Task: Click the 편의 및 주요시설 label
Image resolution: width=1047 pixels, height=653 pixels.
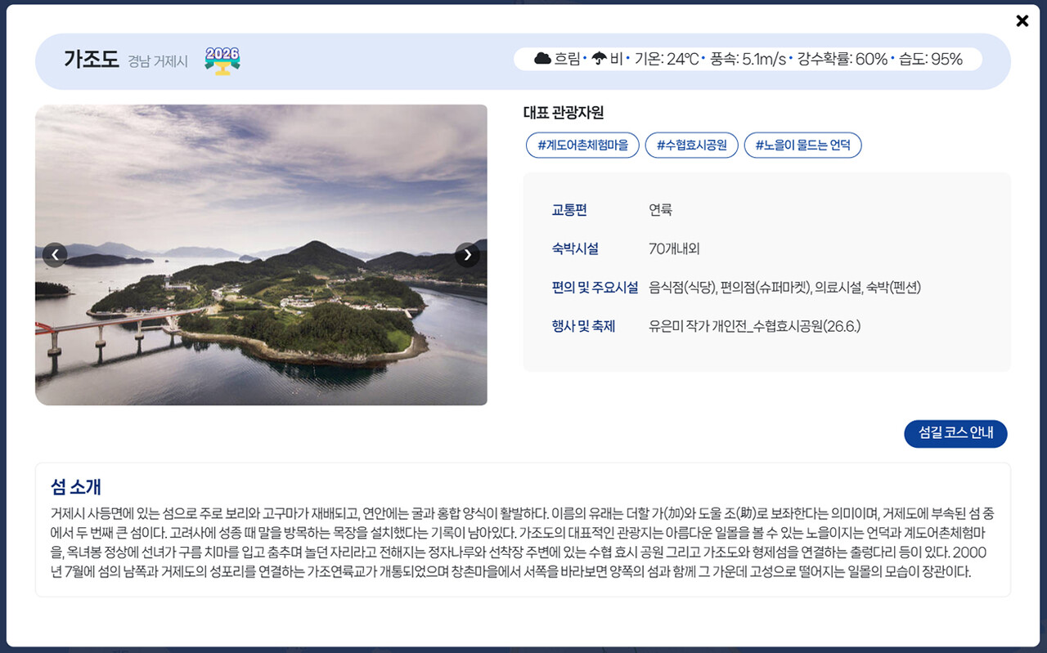Action: point(595,288)
